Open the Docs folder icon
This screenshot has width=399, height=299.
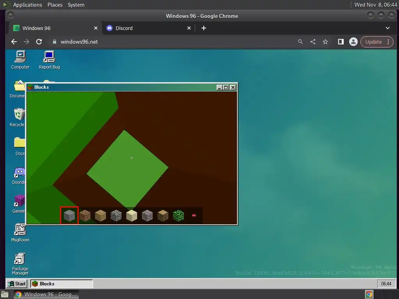point(19,146)
